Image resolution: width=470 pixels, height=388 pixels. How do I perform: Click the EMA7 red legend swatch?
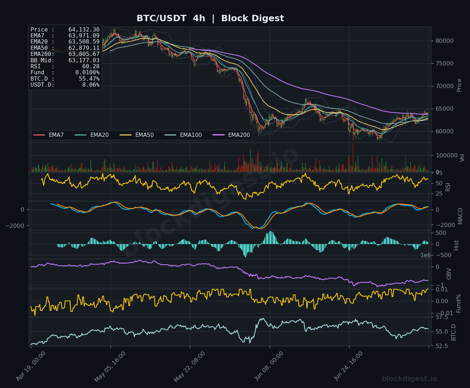pos(39,135)
